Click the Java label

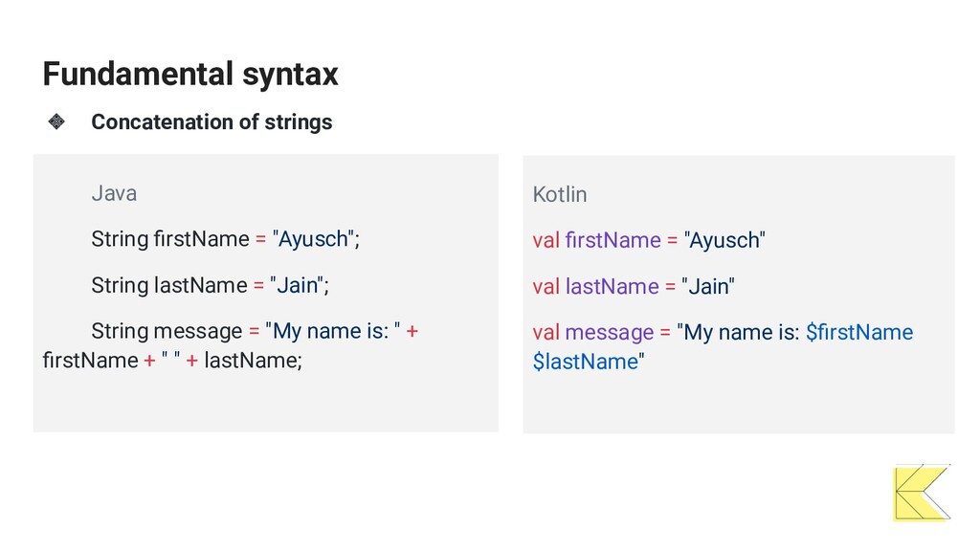(114, 193)
